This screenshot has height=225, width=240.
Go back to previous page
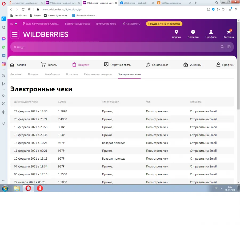tap(11, 9)
